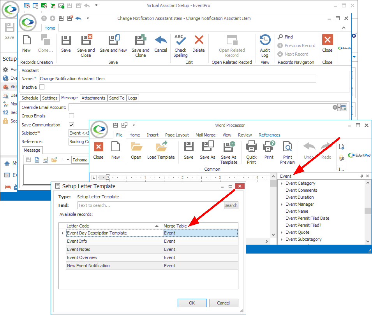The width and height of the screenshot is (372, 315).
Task: Switch to the Schedule tab
Action: tap(30, 98)
